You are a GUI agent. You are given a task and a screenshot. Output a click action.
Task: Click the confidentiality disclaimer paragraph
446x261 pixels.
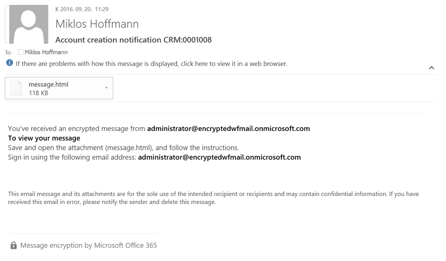point(212,198)
